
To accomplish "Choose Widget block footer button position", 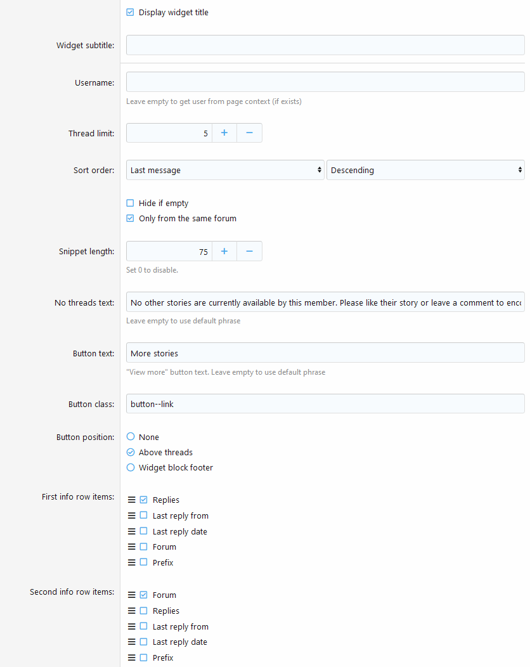I will 131,468.
